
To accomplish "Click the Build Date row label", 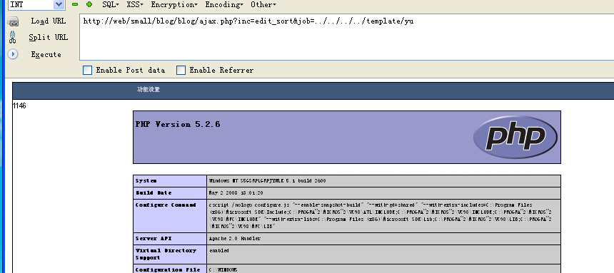I will [x=153, y=193].
